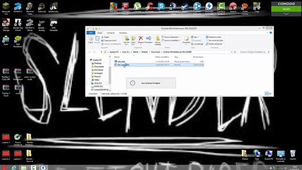Sort files by the Nome column header
302x170 pixels.
tap(117, 57)
